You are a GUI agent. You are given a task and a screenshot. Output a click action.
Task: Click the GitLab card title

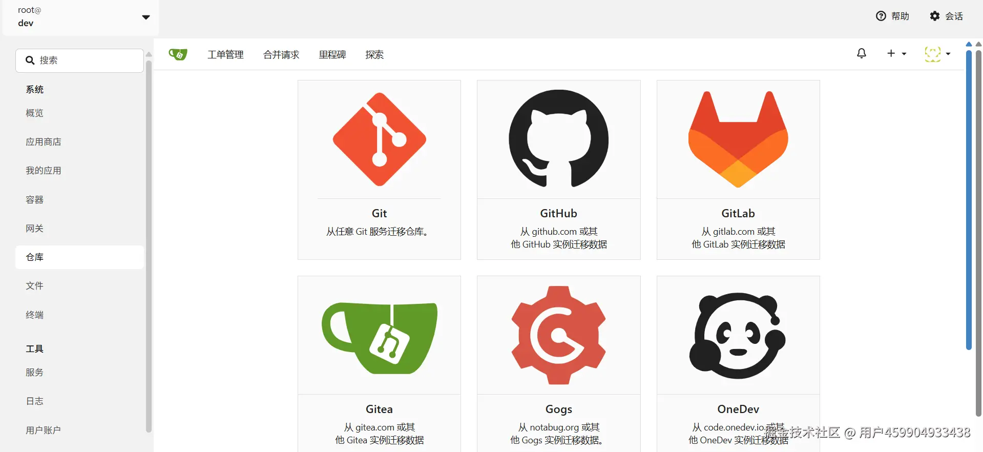coord(738,213)
